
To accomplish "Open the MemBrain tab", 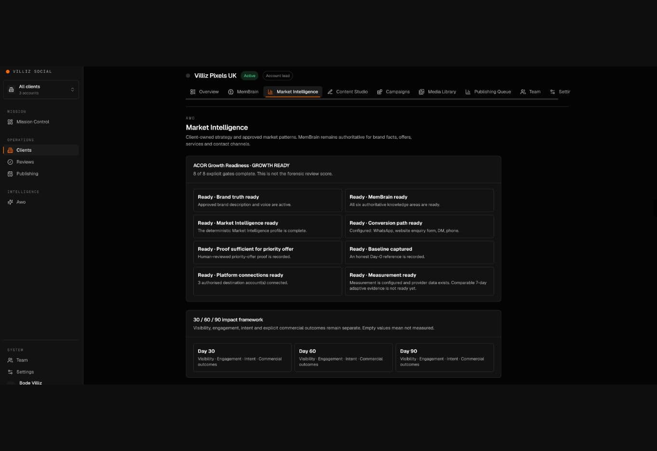I will coord(243,92).
